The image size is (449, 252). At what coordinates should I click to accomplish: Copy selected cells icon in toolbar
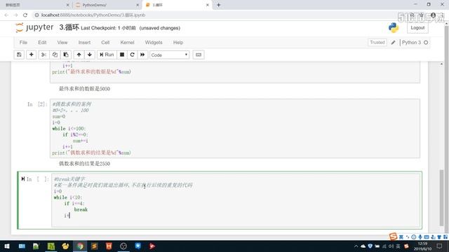coord(55,55)
